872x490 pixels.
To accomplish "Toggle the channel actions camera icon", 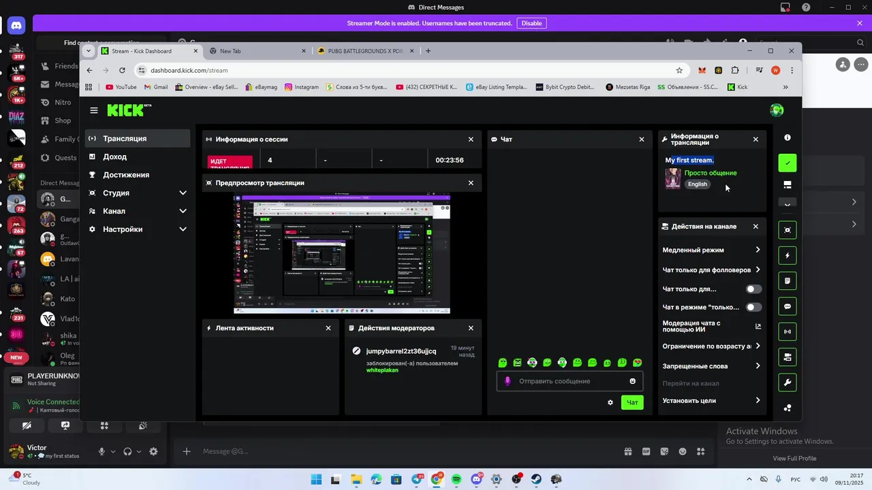I will (788, 357).
